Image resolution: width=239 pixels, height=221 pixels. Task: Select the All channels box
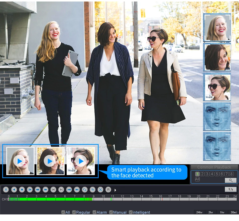(197, 179)
